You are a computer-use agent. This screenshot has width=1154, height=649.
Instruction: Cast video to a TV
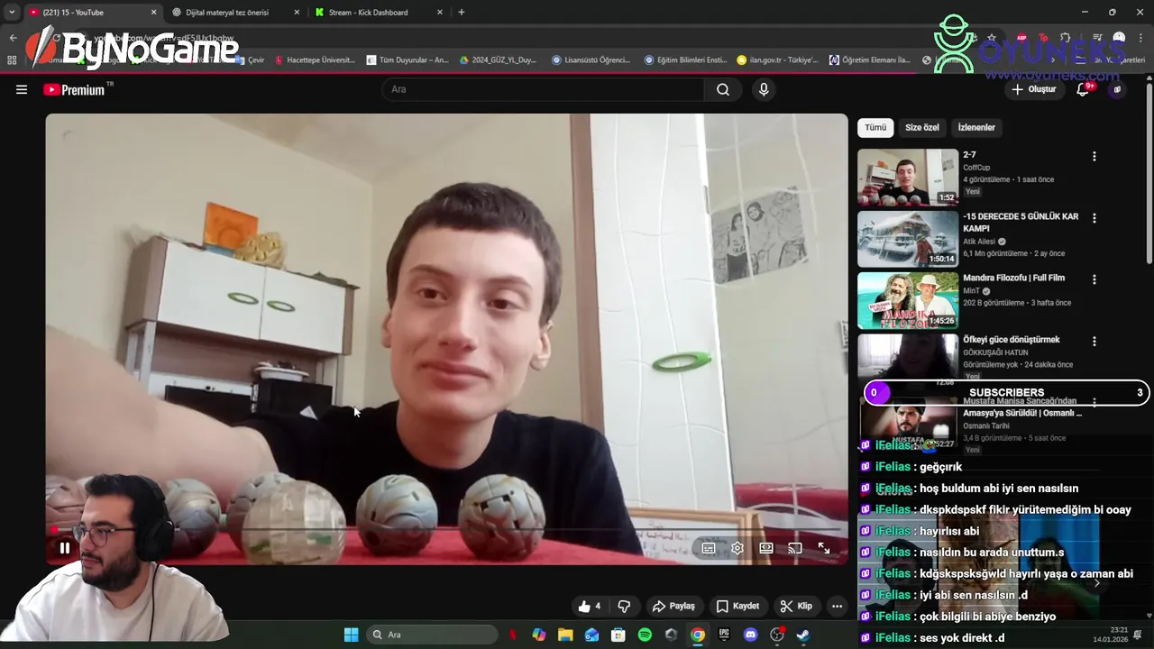tap(795, 548)
